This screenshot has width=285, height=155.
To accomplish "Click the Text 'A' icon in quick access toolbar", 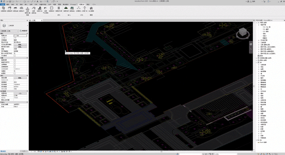I will click(38, 2).
